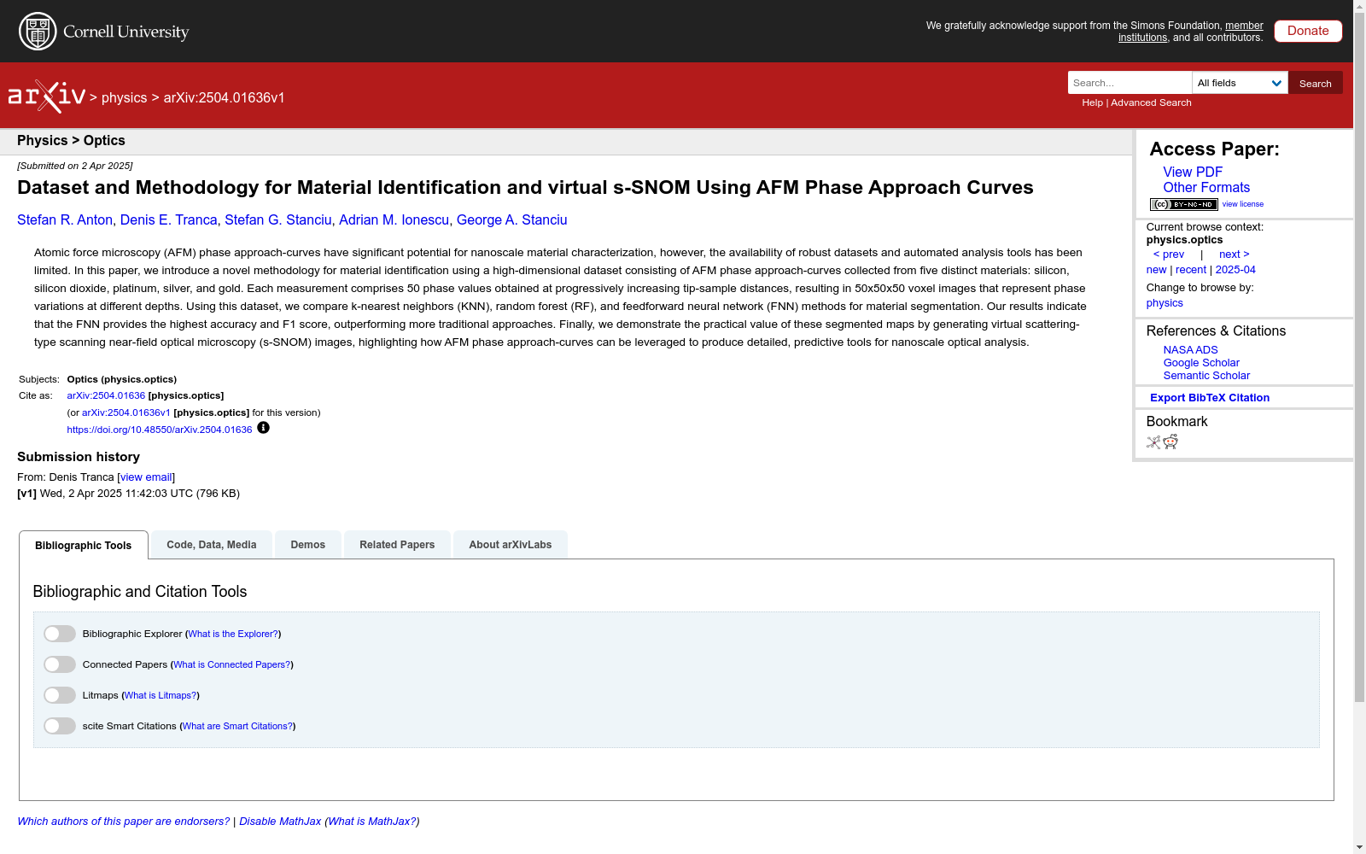Open What is Connected Papers? link
The height and width of the screenshot is (854, 1366).
(232, 664)
